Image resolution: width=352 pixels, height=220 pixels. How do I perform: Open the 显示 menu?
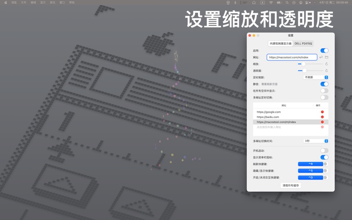43,3
